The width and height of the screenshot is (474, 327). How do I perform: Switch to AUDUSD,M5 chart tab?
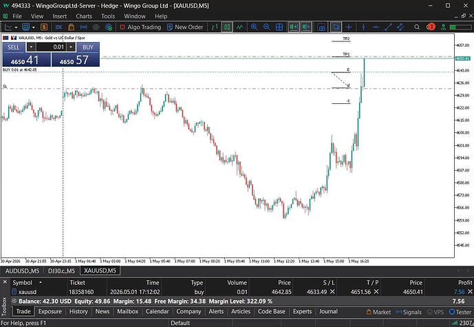point(22,271)
